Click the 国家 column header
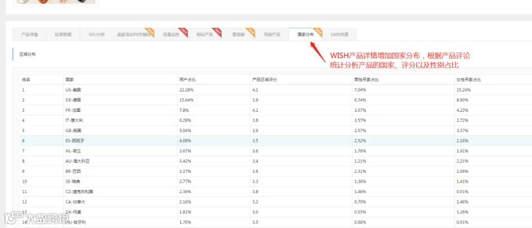 tap(69, 80)
